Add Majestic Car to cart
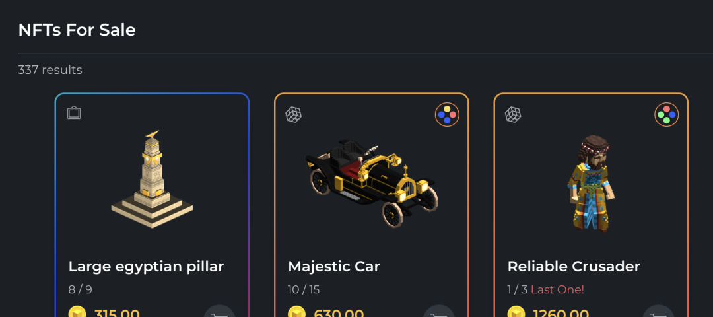The image size is (713, 317). click(439, 311)
